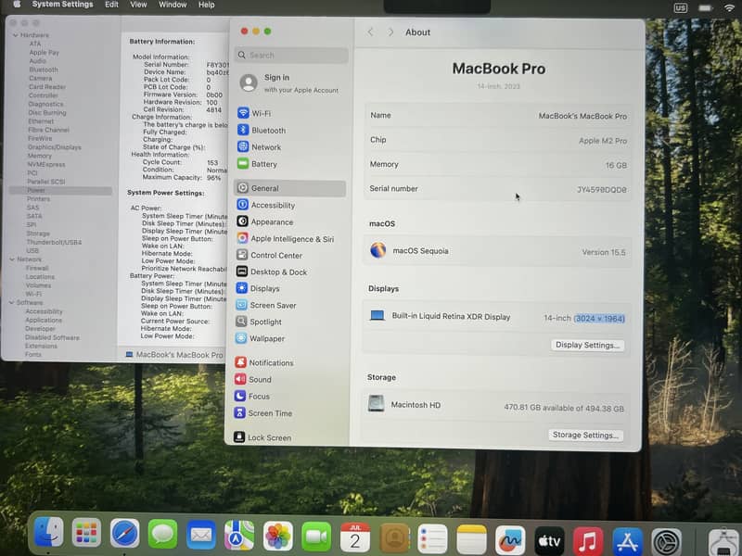Open Apple Intelligence & Siri settings
742x556 pixels.
pos(286,238)
